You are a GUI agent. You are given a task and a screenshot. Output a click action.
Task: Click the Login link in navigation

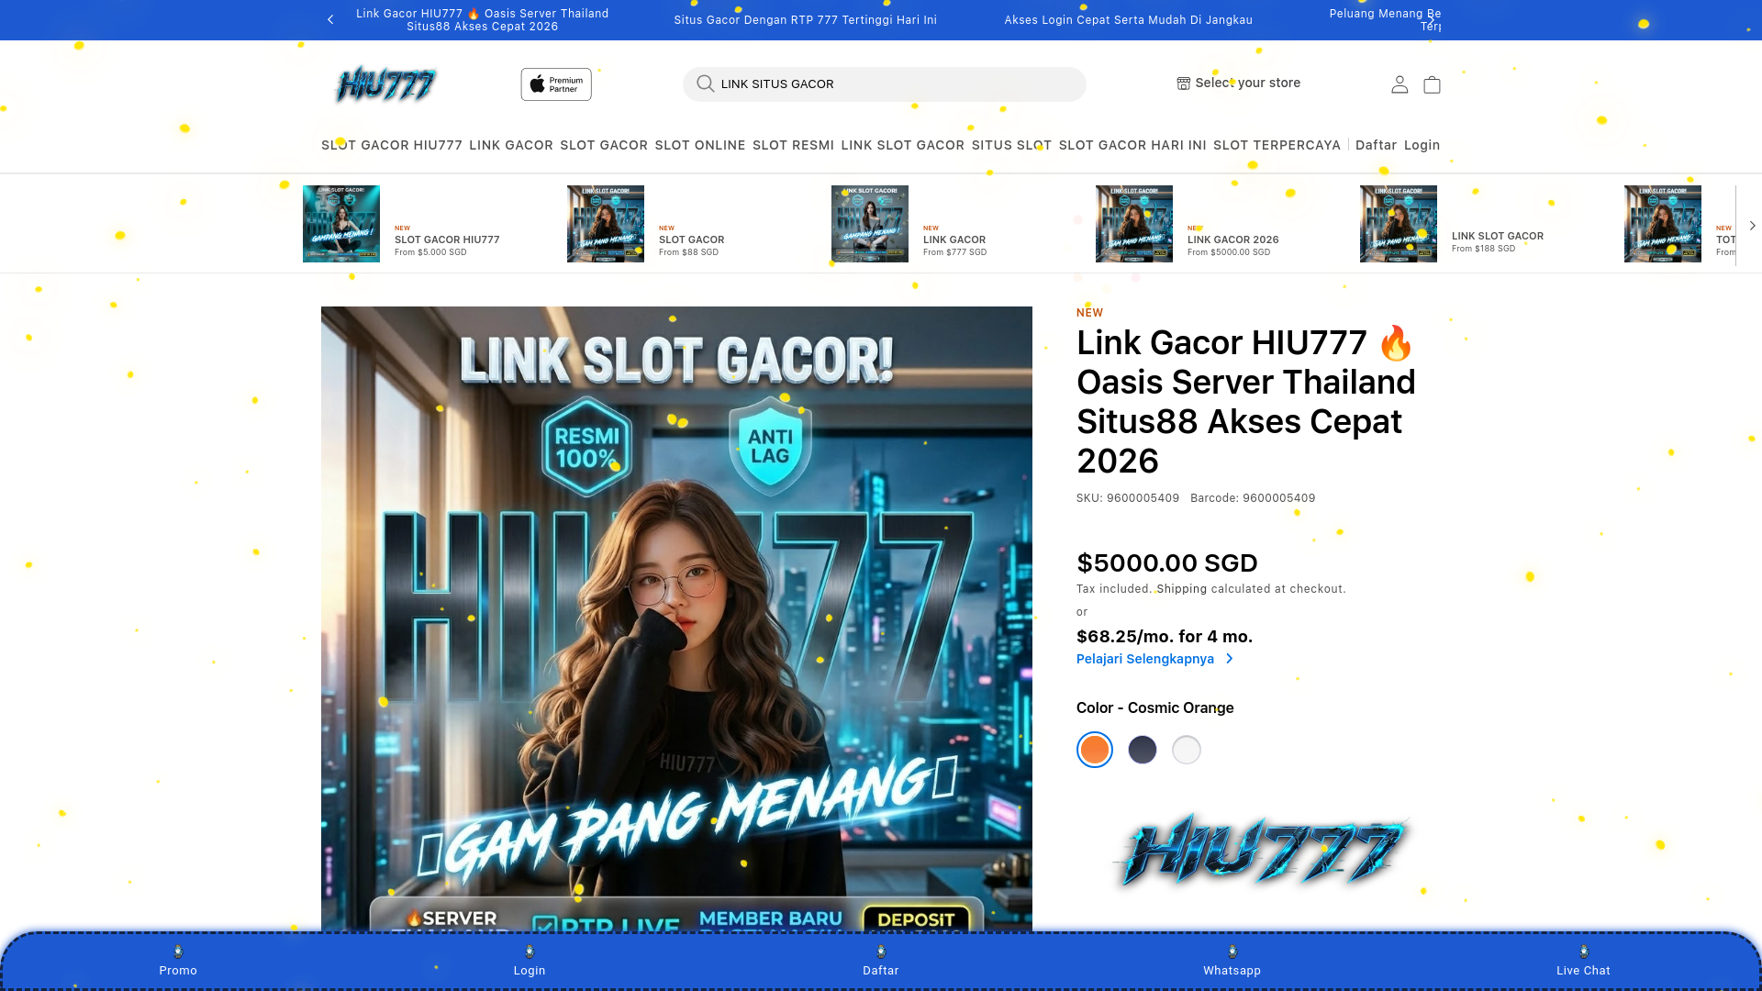1422,145
